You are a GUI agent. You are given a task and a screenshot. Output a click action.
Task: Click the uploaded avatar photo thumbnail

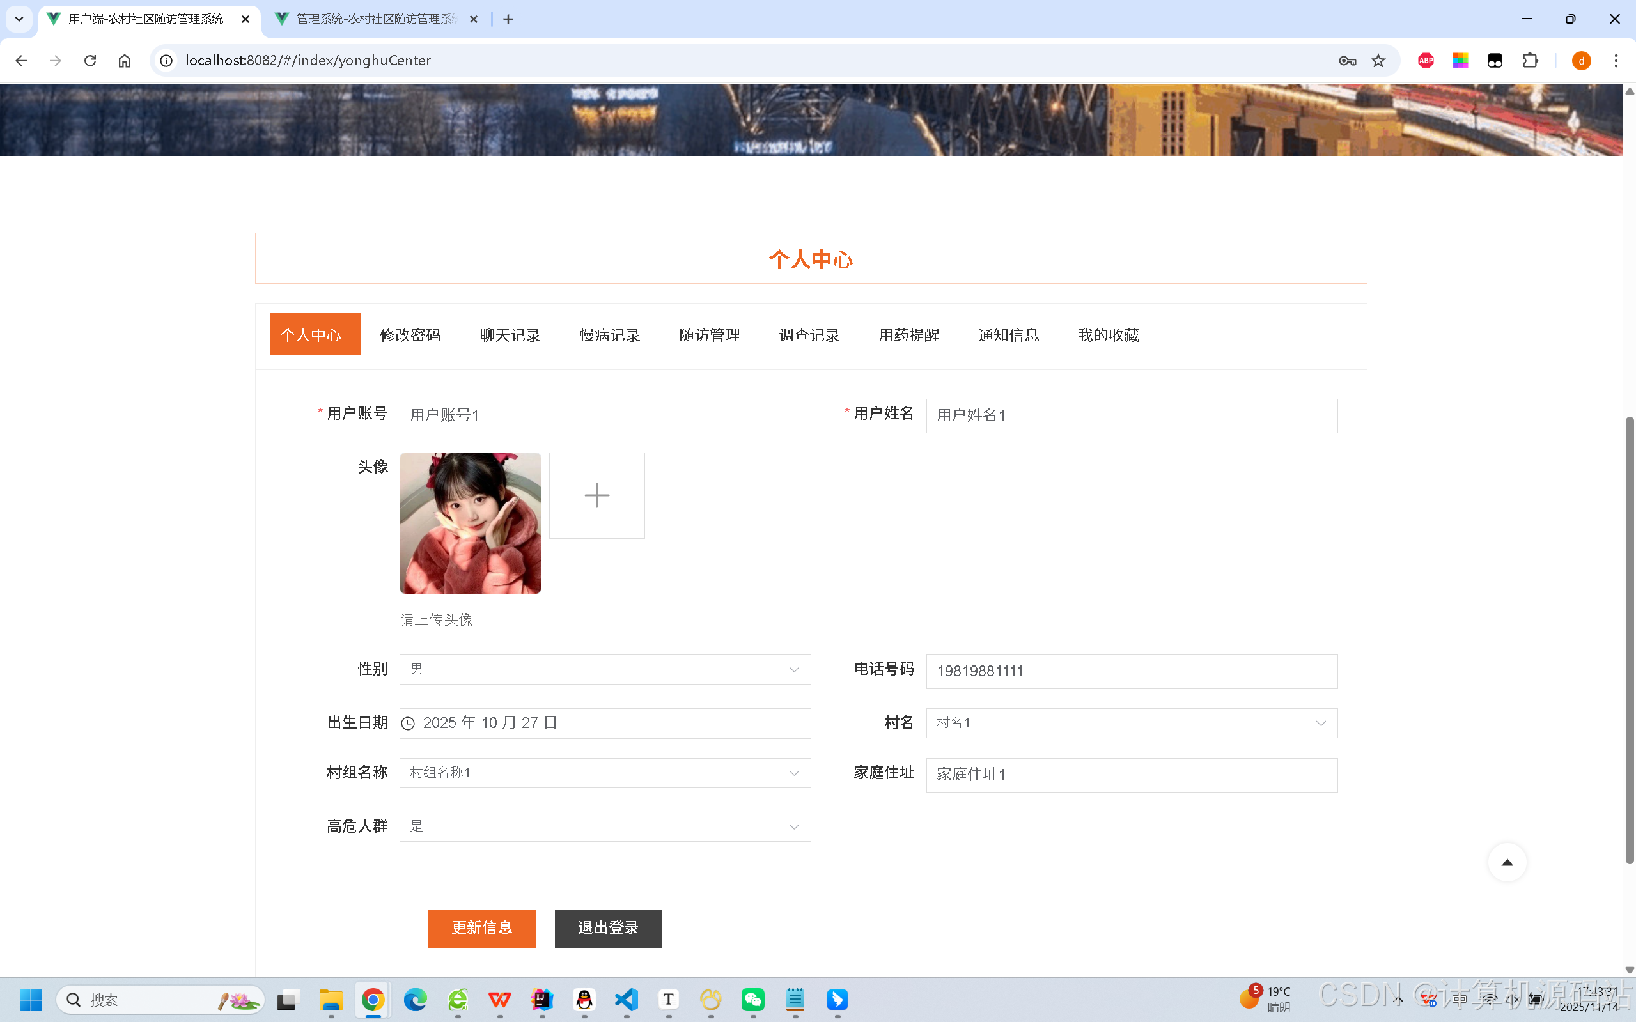[x=471, y=523]
